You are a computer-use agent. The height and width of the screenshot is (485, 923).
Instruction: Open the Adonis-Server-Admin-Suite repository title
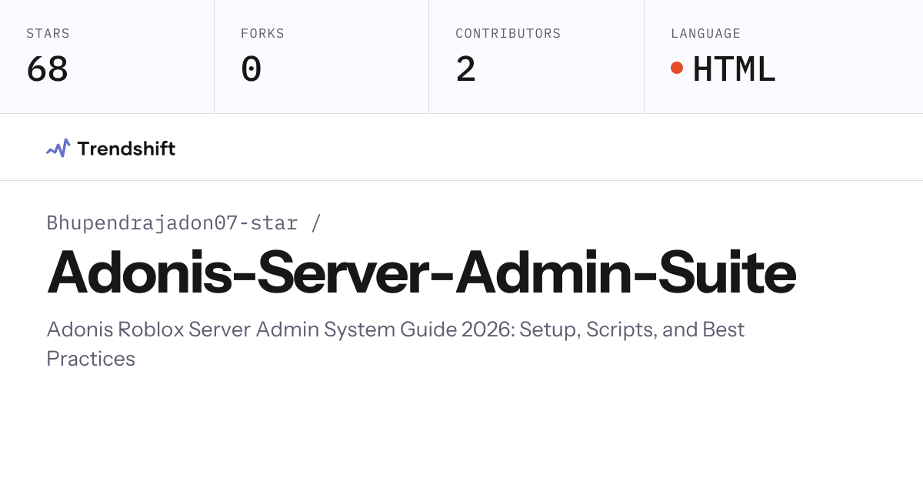(421, 273)
